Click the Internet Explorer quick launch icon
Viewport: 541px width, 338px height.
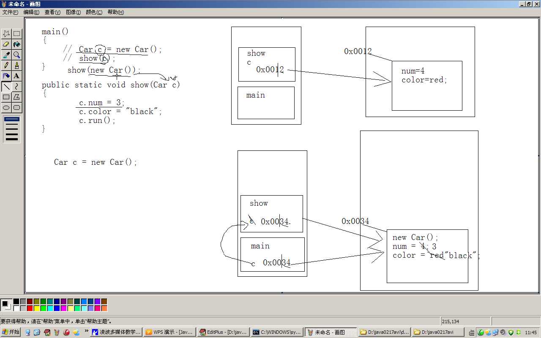point(37,333)
